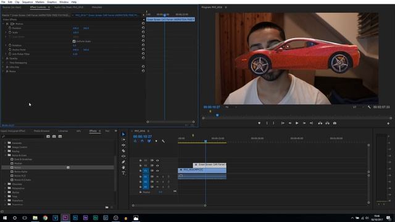This screenshot has height=222, width=395.
Task: Select the Hand tool
Action: pyautogui.click(x=123, y=167)
